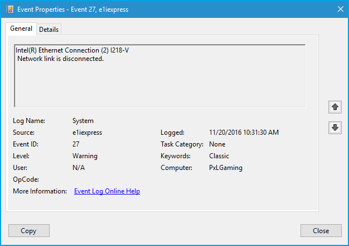Click the down arrow for next event
Viewport: 349px width, 246px height.
coord(335,127)
